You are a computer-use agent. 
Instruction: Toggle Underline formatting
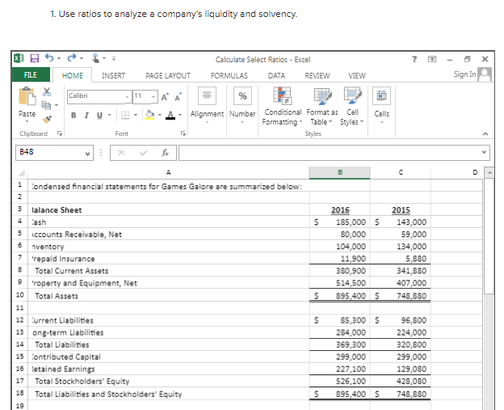pos(99,115)
